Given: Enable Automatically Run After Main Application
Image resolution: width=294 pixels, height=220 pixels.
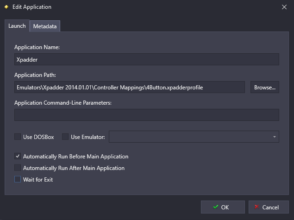Looking at the screenshot, I should click(x=18, y=168).
